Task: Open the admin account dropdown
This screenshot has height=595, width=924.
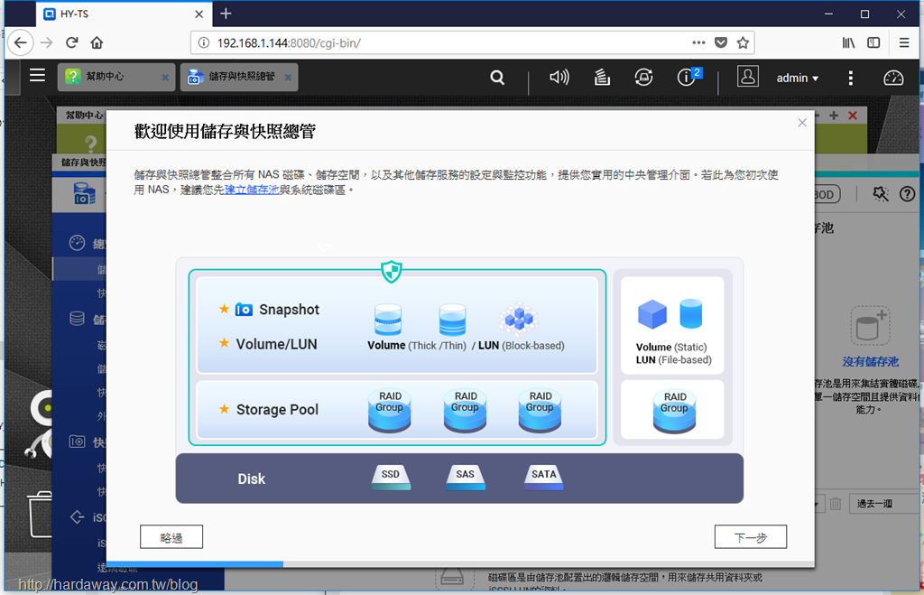Action: tap(798, 78)
